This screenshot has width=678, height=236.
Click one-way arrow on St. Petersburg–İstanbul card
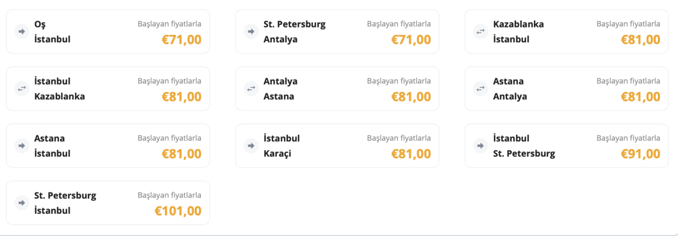tap(21, 203)
